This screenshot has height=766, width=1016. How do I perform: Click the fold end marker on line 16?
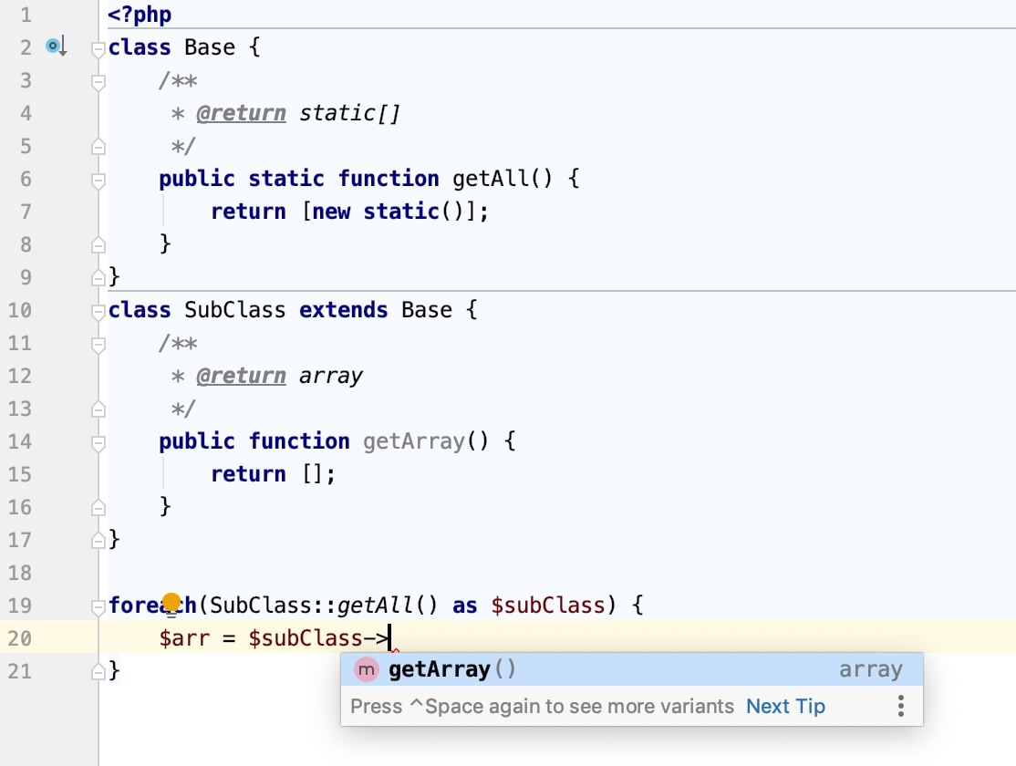[x=98, y=507]
